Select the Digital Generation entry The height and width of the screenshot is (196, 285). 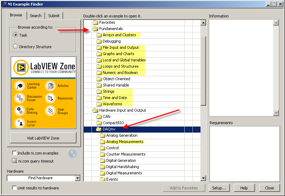(x=121, y=160)
